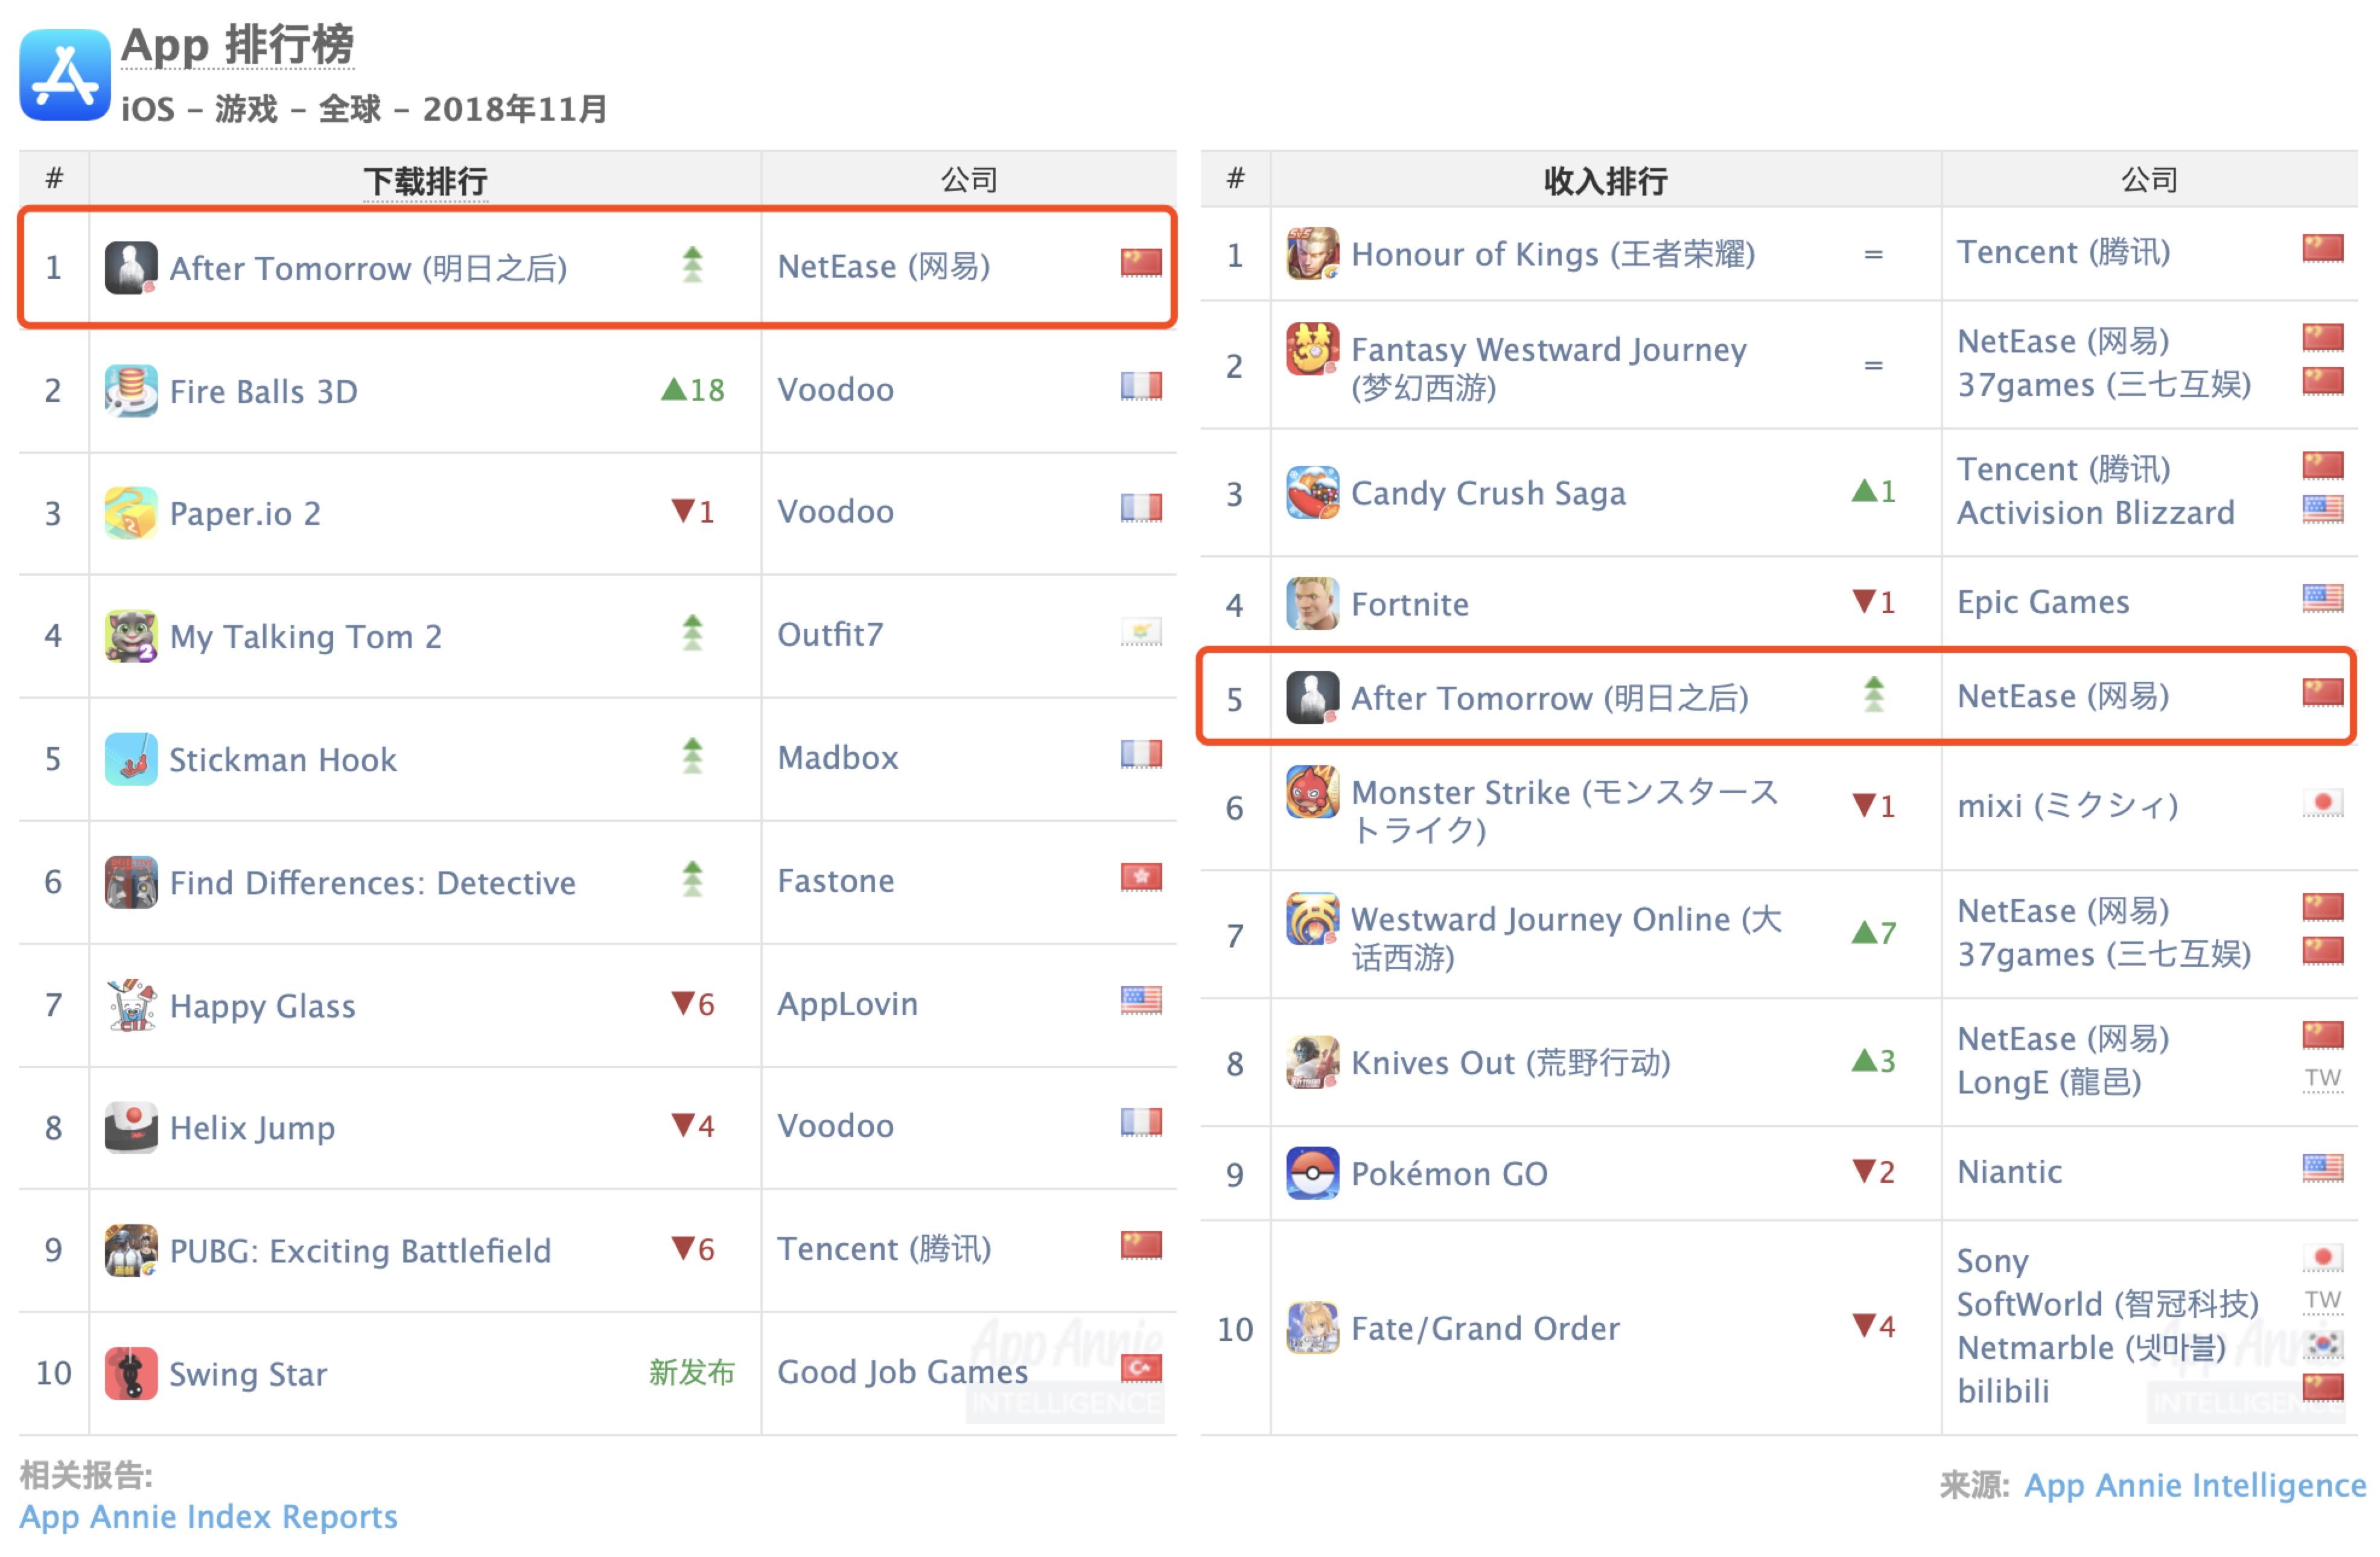Open the Epic Games company link
The height and width of the screenshot is (1557, 2380).
pos(2043,603)
